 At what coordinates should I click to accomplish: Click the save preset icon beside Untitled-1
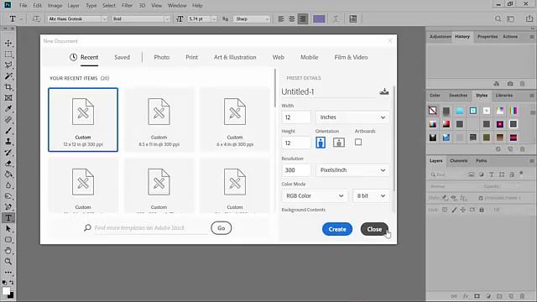click(384, 91)
